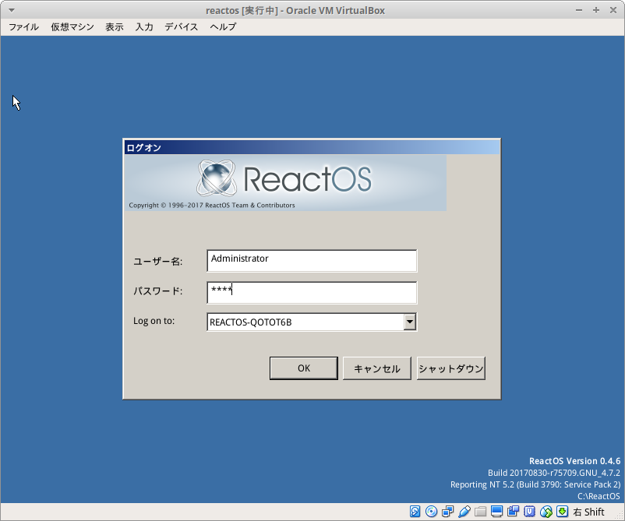Click the shared folders status icon

point(481,512)
